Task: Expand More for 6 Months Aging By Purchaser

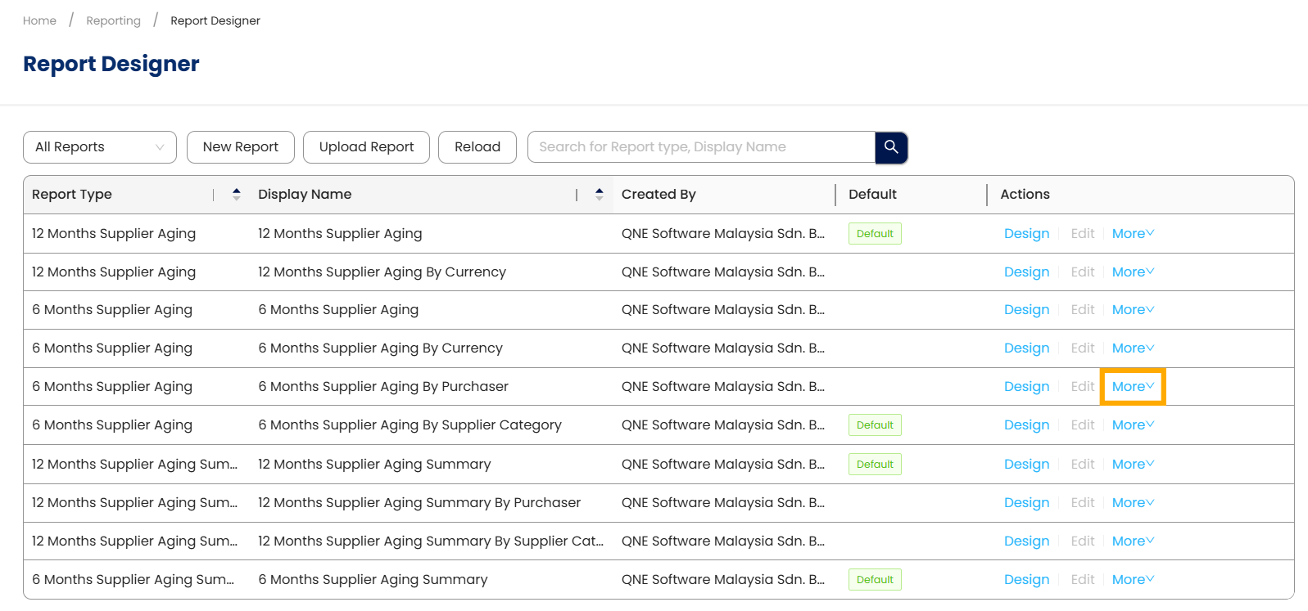Action: pos(1133,386)
